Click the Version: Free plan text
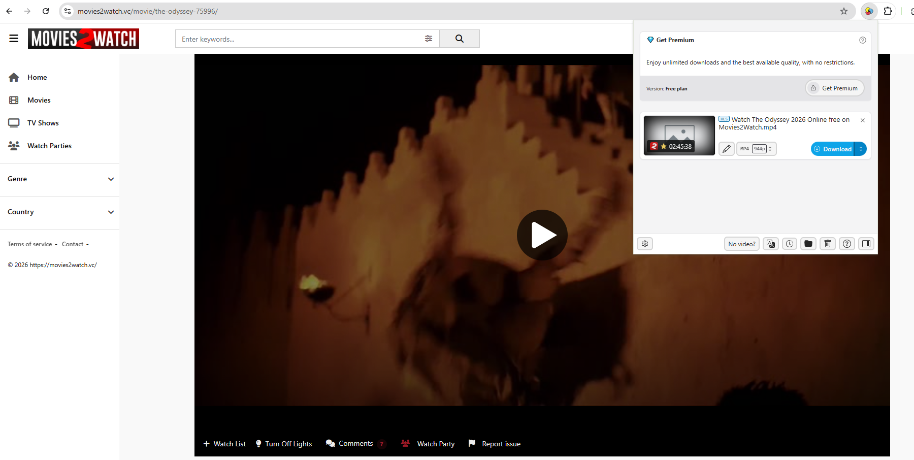This screenshot has height=460, width=914. (667, 89)
